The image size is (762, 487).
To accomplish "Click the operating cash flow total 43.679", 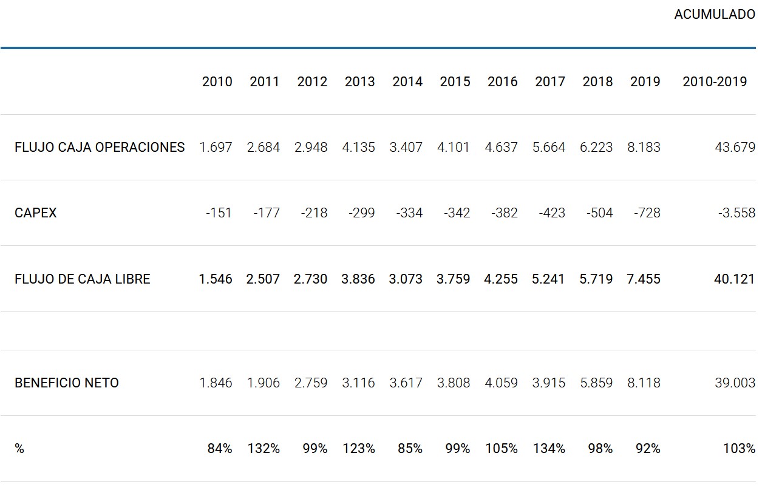I will (735, 147).
